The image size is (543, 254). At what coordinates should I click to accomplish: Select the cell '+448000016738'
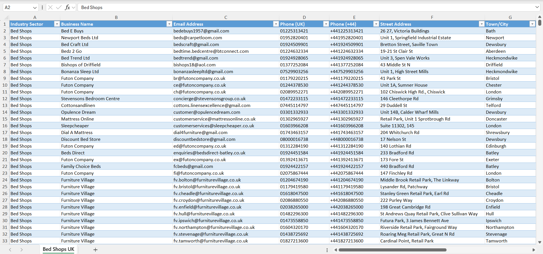click(x=354, y=139)
